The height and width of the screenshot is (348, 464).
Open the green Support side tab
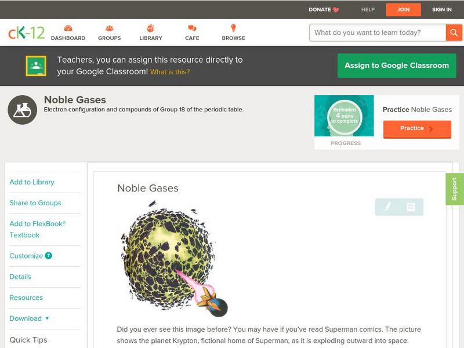(455, 189)
